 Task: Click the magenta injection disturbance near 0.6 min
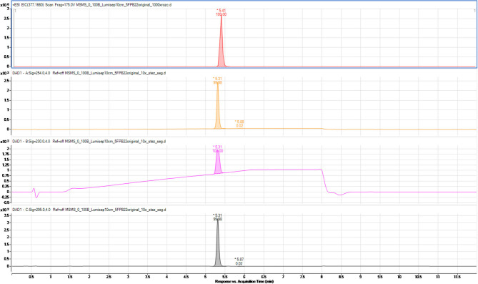point(35,193)
